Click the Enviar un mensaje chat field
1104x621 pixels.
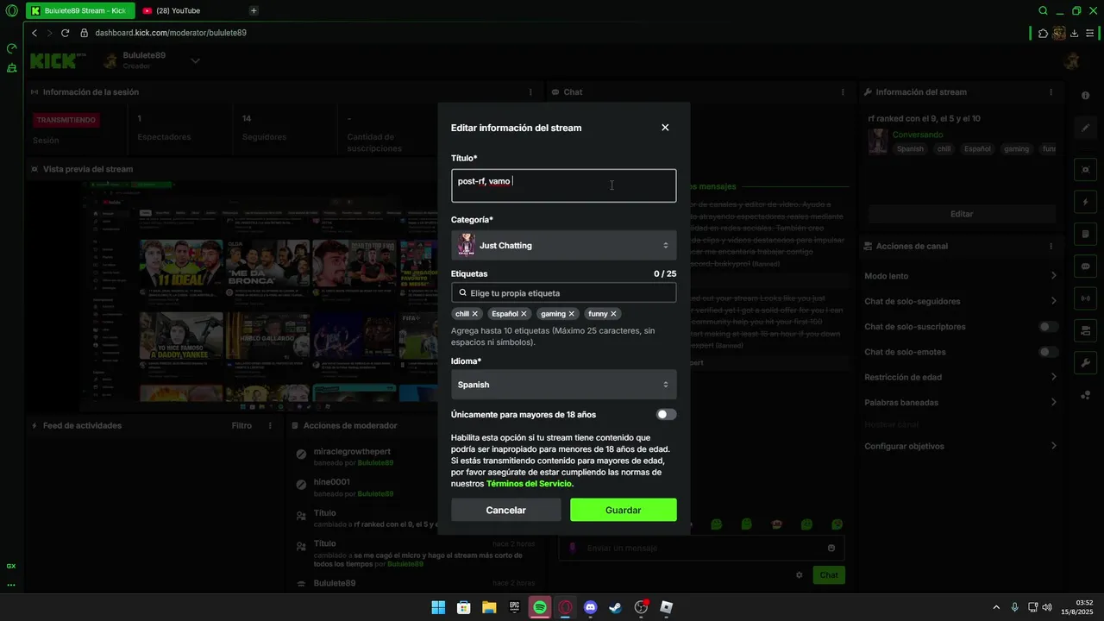701,549
